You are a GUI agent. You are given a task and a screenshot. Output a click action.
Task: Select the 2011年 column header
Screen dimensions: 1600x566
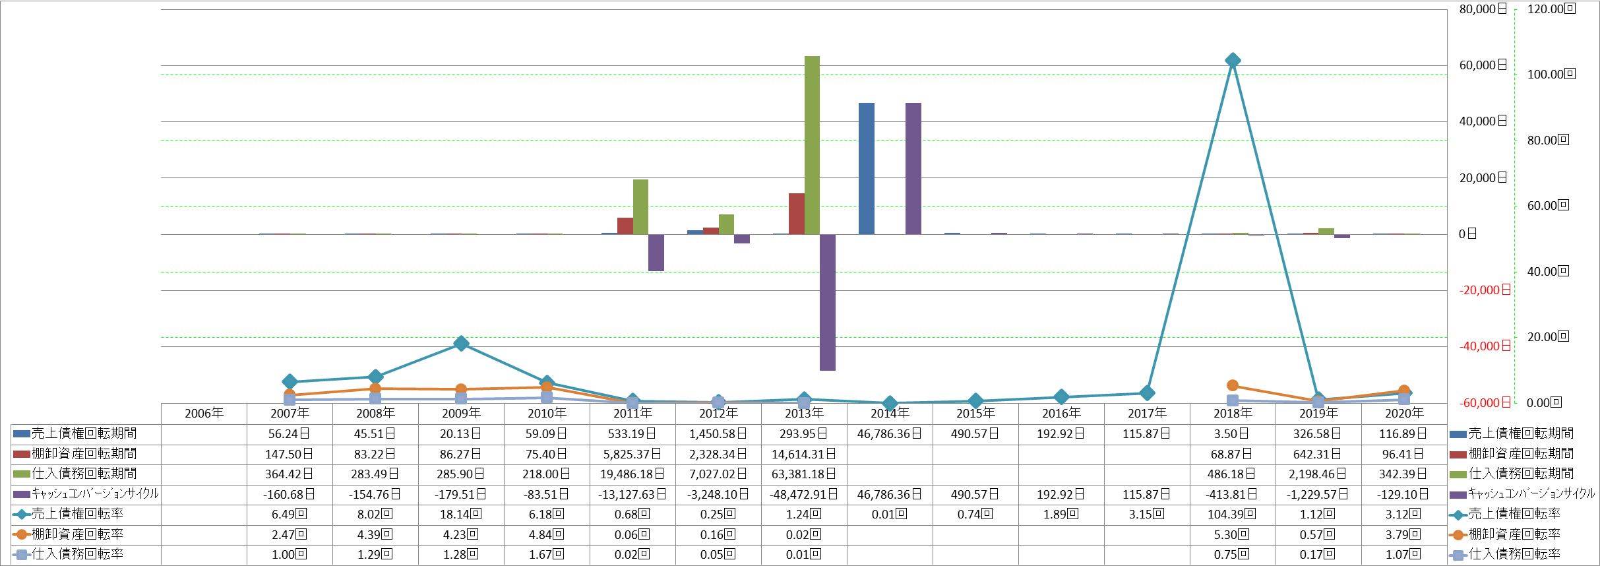(x=632, y=414)
